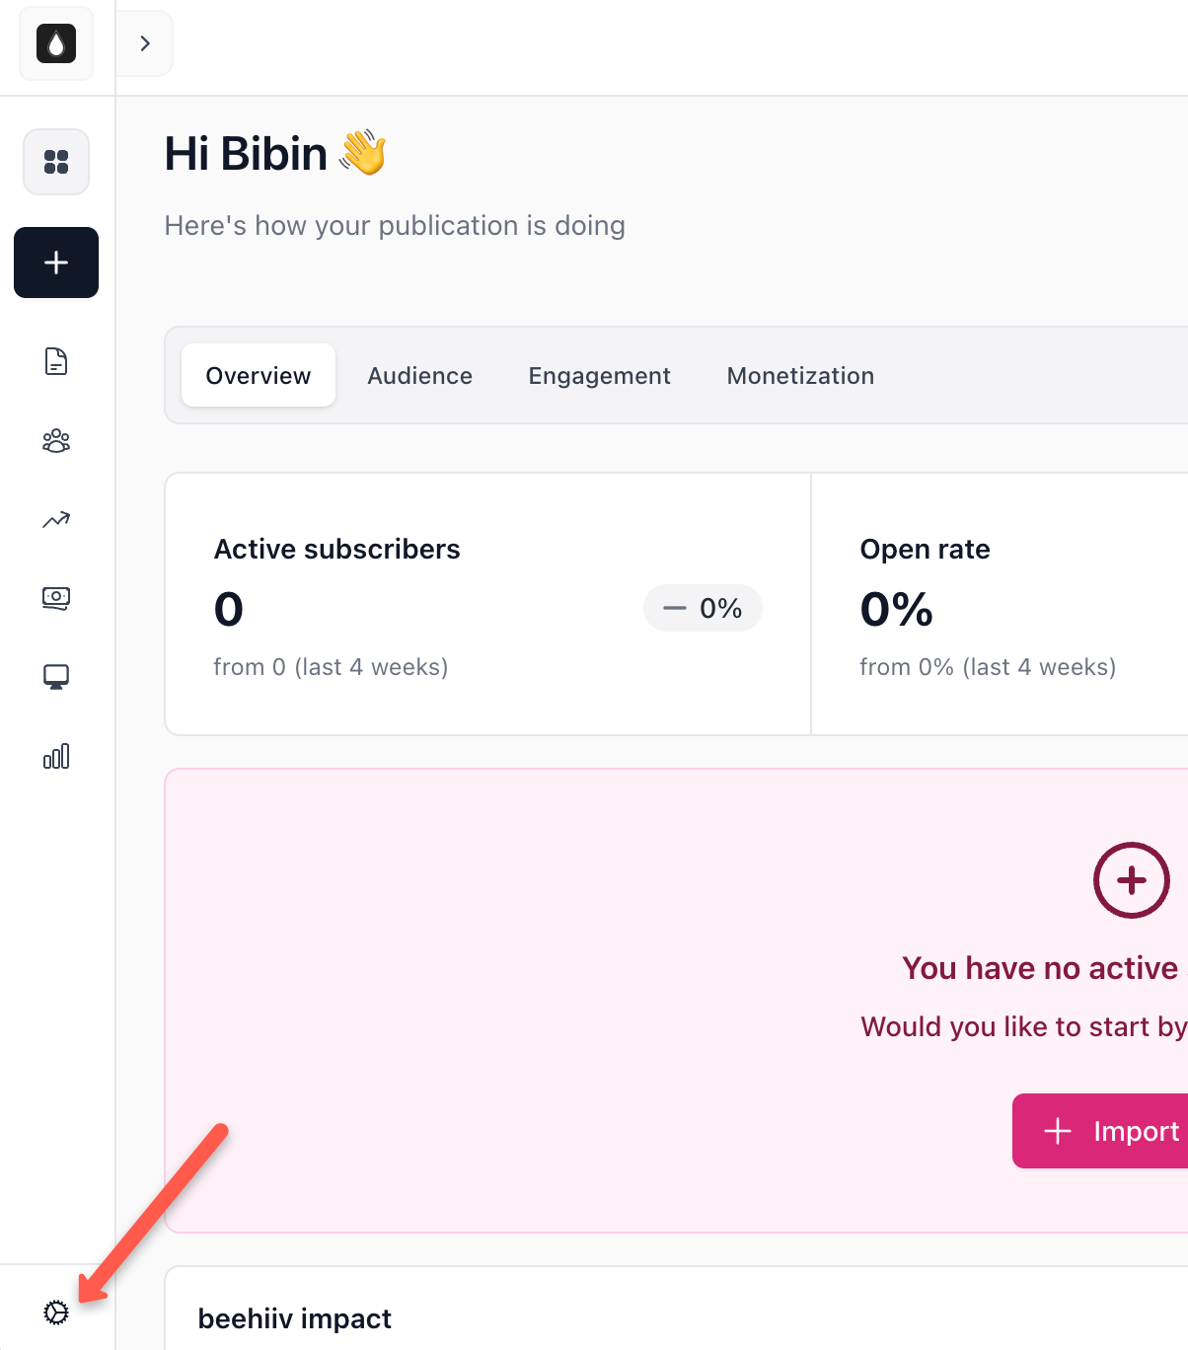Screen dimensions: 1188x1350
Task: Click the Active subscribers card
Action: (487, 604)
